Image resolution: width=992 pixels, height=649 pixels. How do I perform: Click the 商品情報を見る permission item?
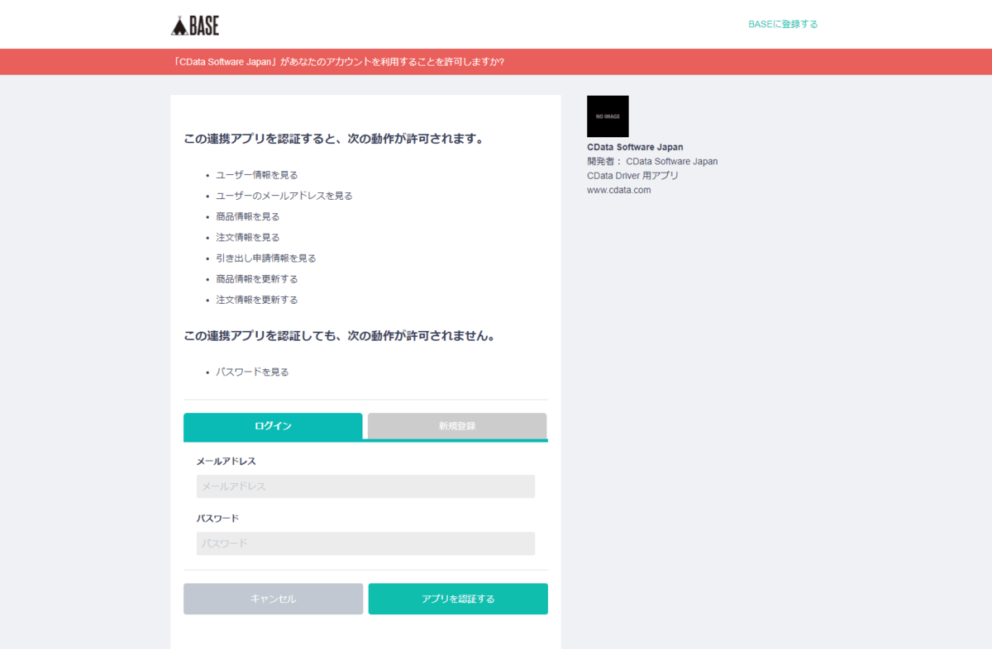coord(248,216)
